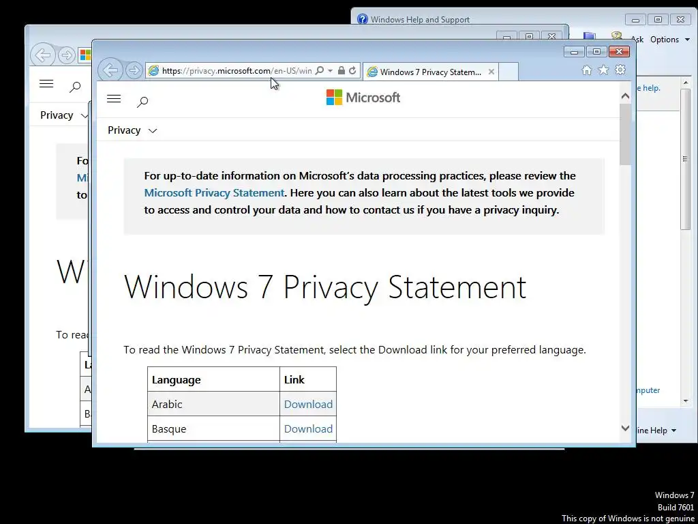Viewport: 698px width, 524px height.
Task: Open the IE Home icon
Action: pos(587,70)
